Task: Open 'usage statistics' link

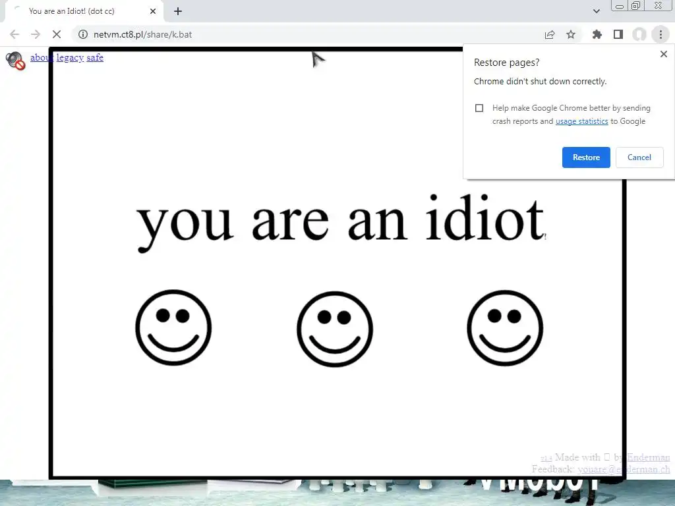Action: click(x=581, y=121)
